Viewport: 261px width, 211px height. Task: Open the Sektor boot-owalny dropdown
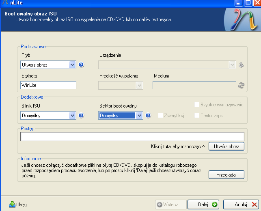coord(121,115)
